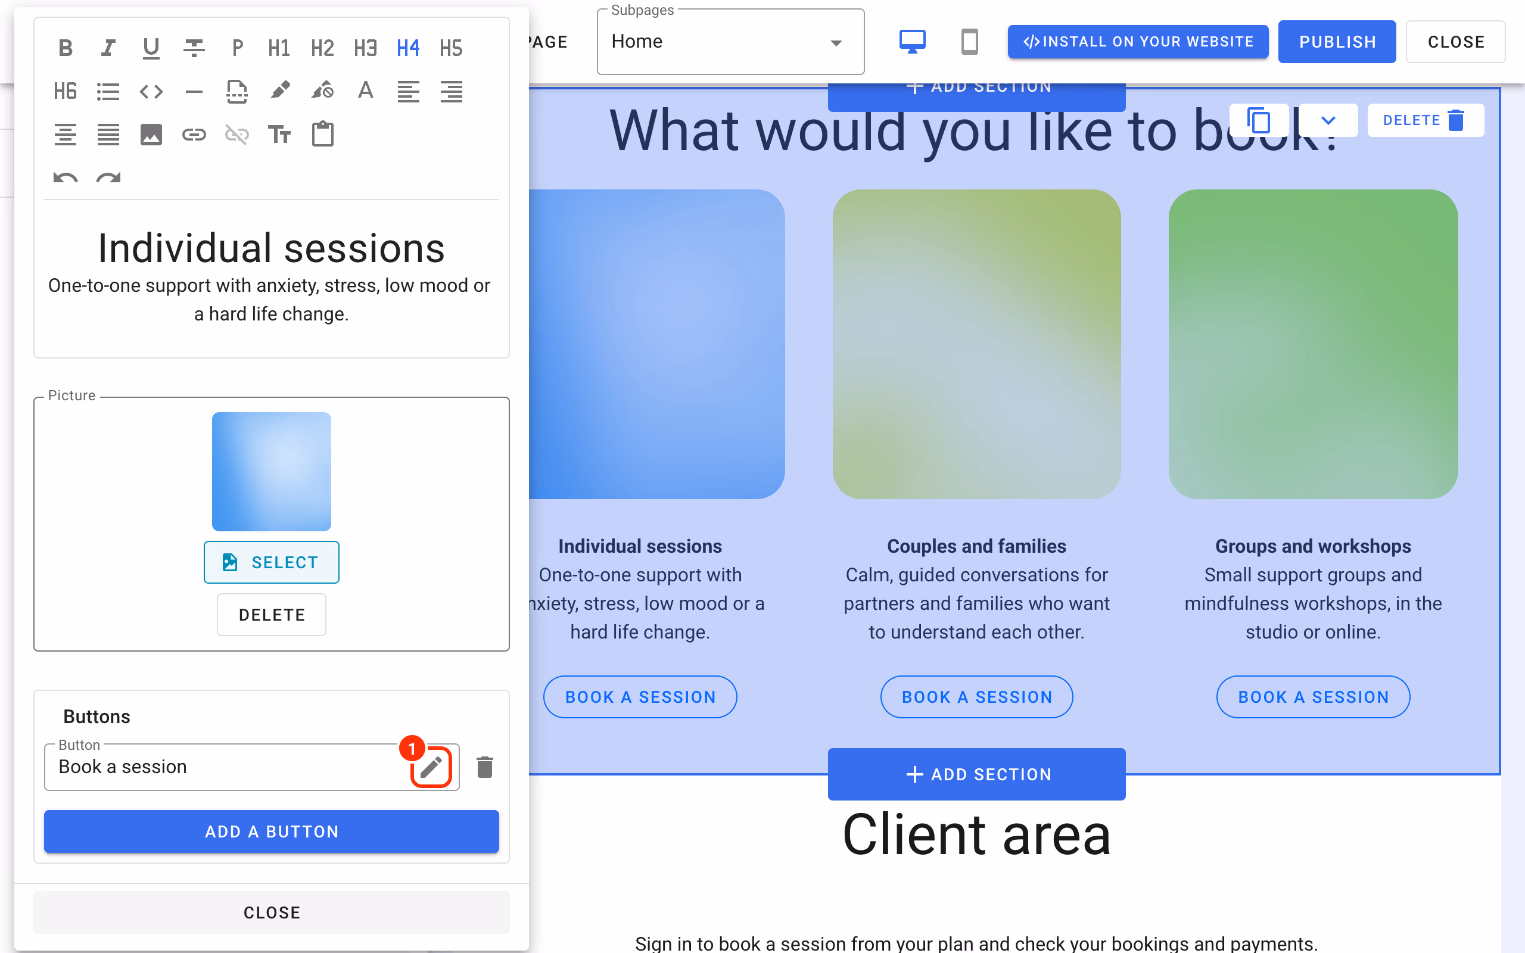Edit the 'Book a session' button settings

[x=431, y=767]
